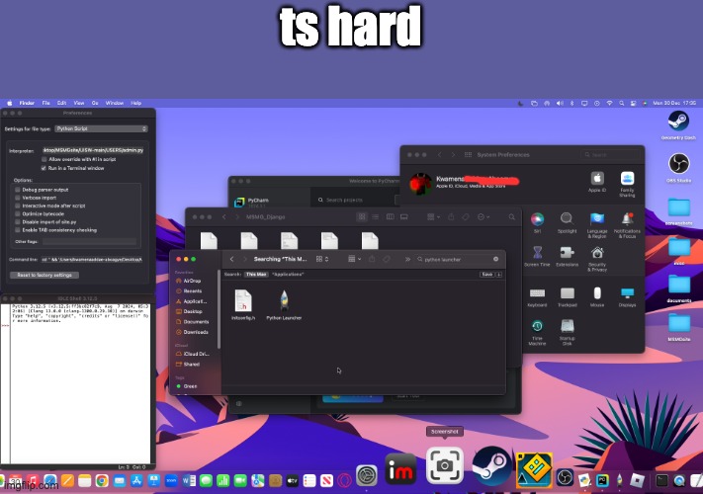
Task: Select 'This Mac' search scope
Action: tap(256, 274)
